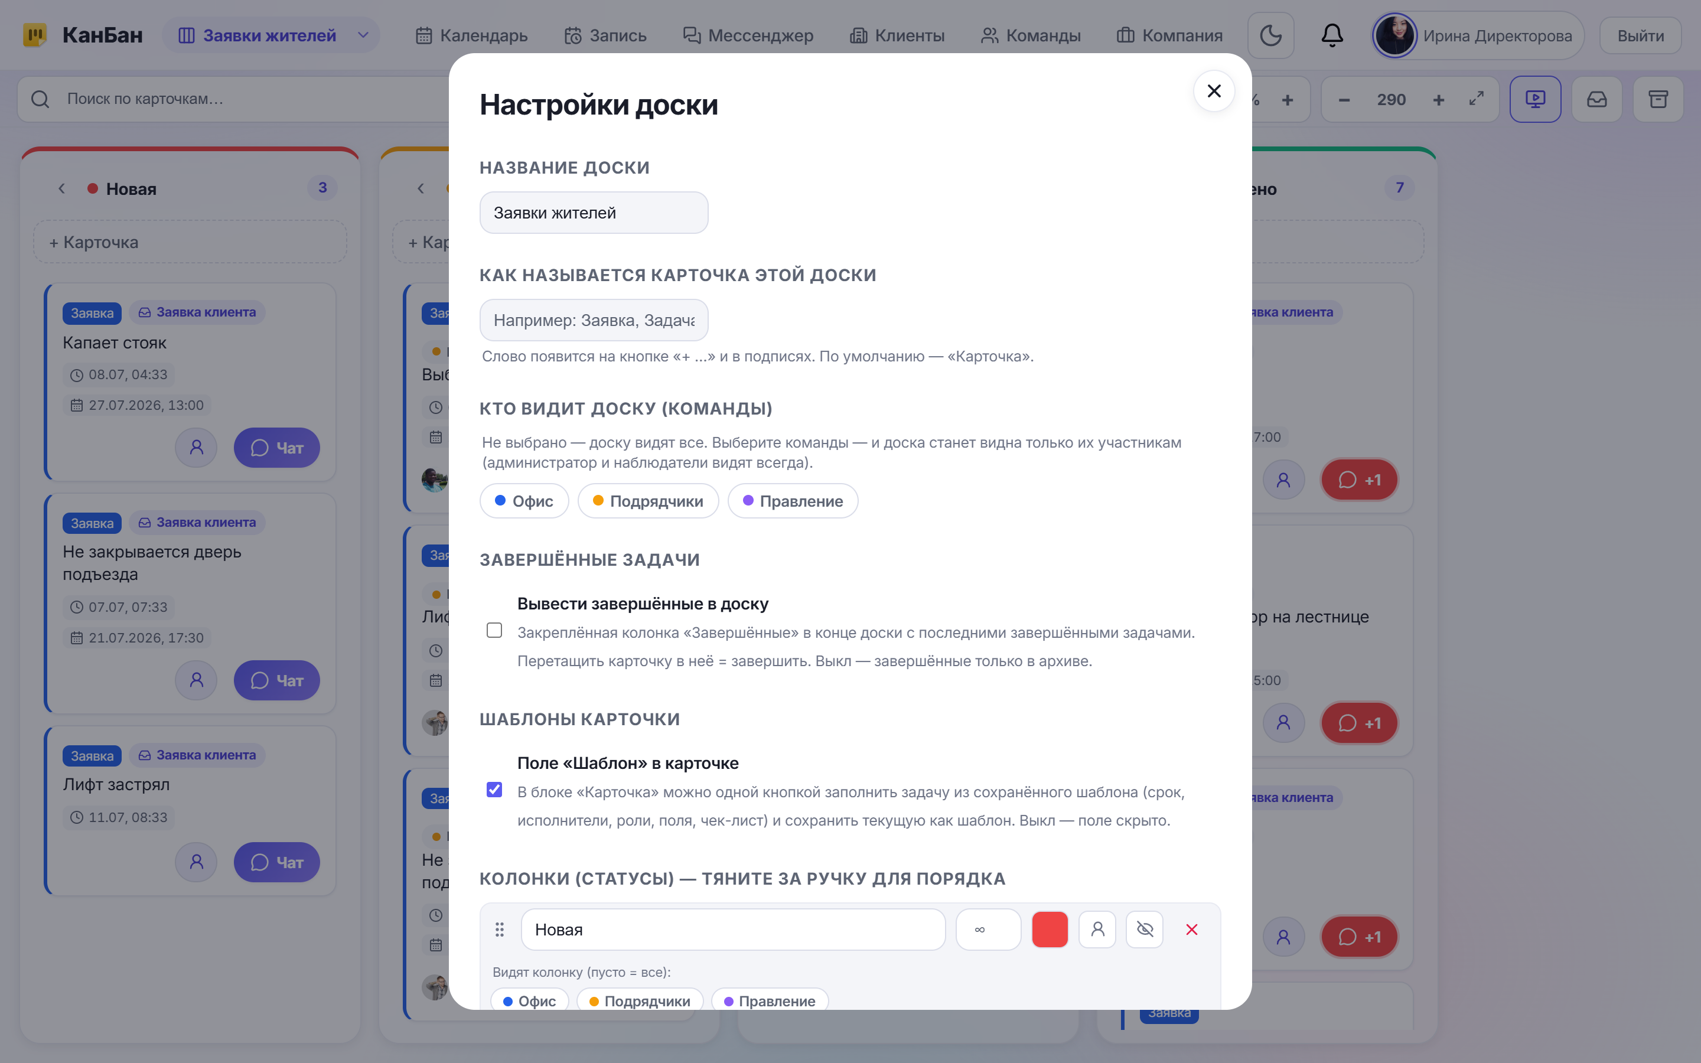Open the red color swatch for Новая
This screenshot has width=1701, height=1063.
pos(1050,930)
